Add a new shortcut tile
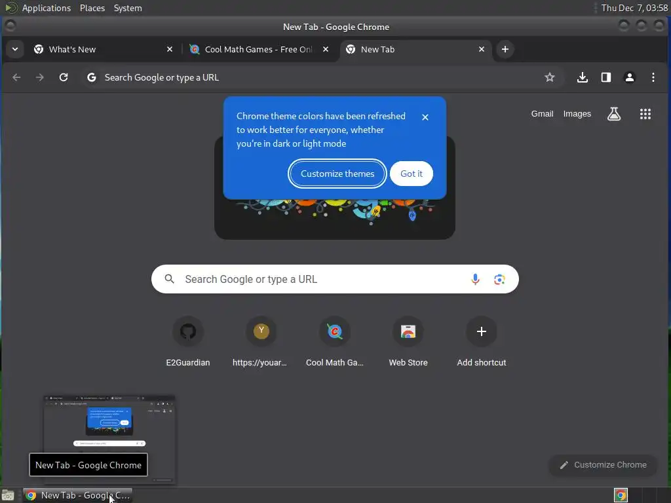Screen dimensions: 671x503 point(482,341)
